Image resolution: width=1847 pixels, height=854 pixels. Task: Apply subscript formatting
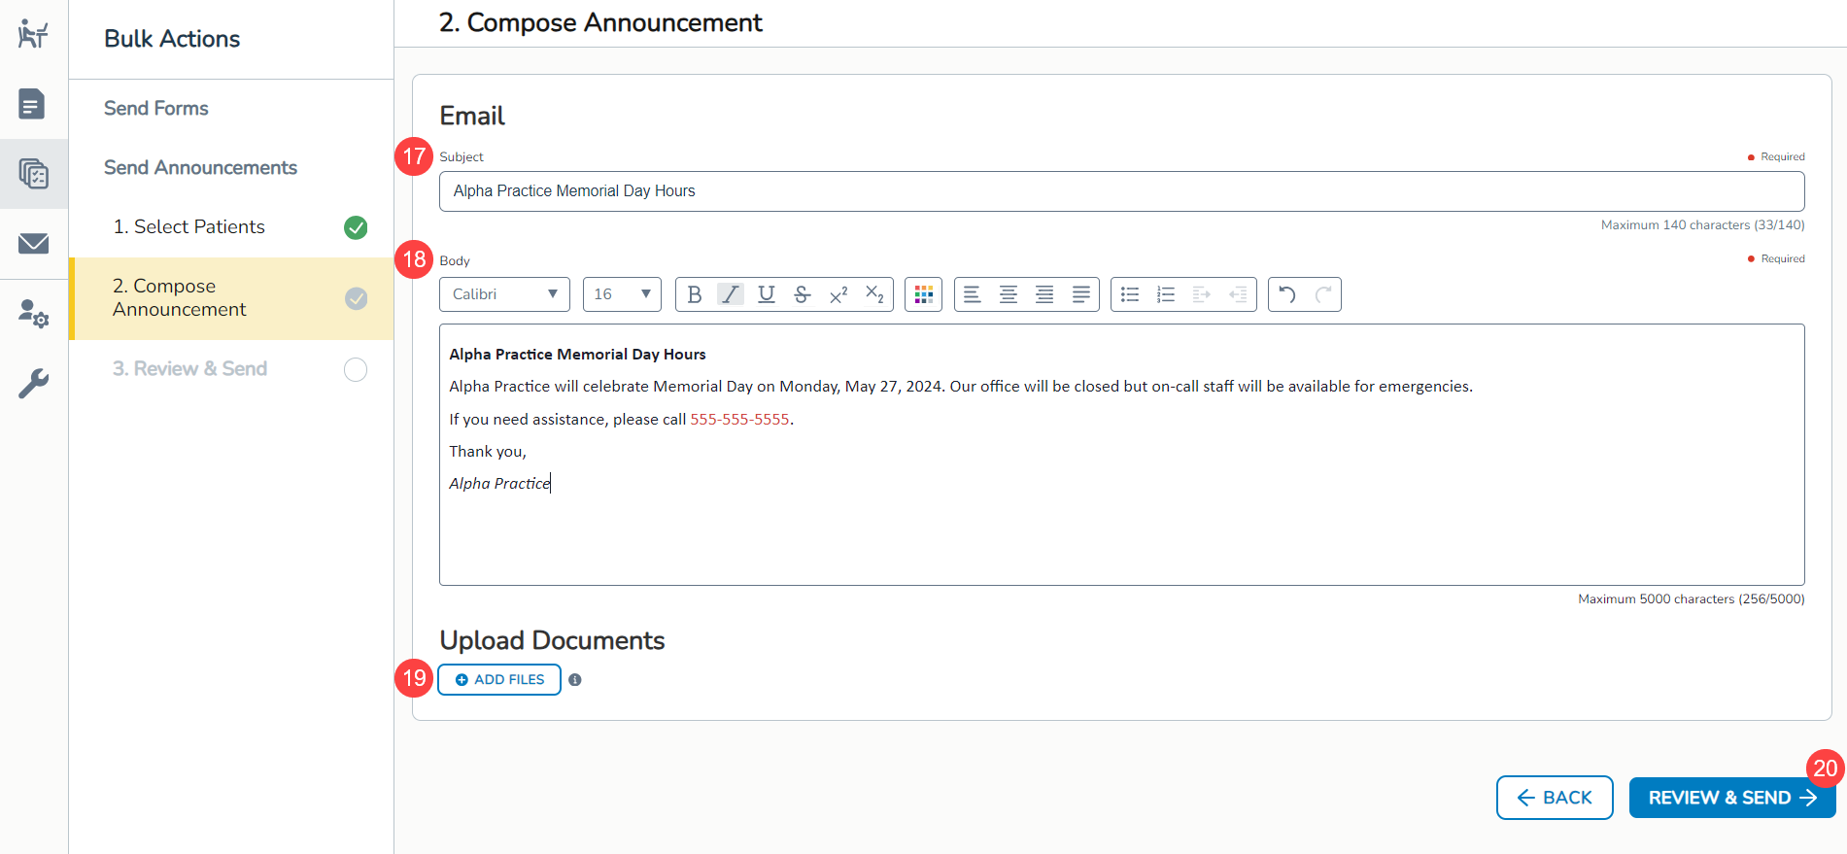pyautogui.click(x=874, y=294)
